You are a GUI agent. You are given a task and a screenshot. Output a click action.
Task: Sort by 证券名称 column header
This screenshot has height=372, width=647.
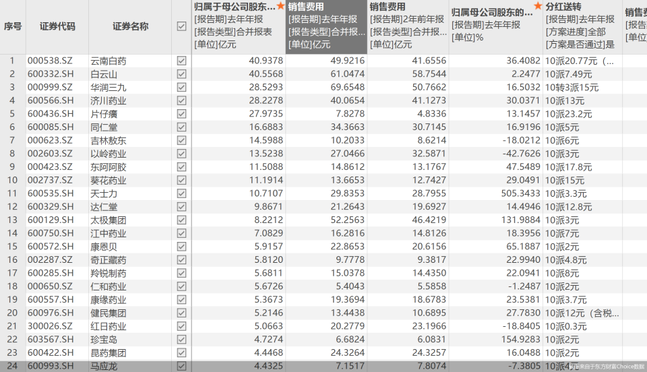pyautogui.click(x=130, y=26)
